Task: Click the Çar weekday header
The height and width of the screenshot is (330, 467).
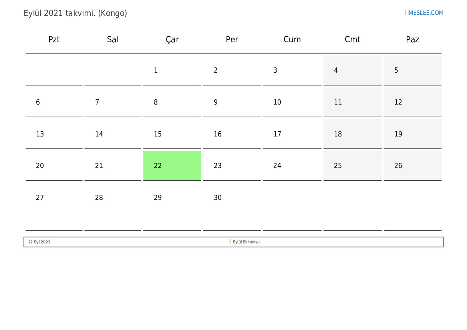Action: coord(172,40)
